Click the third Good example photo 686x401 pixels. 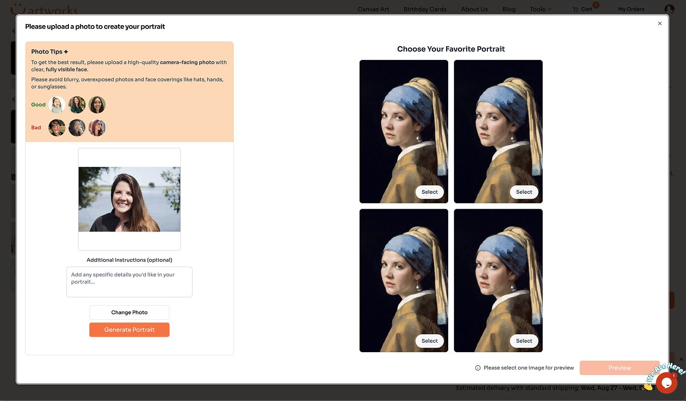pos(97,105)
